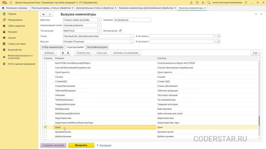Screen dimensions: 266x150
Task: Move selected row up with blue arrow
Action: 63,53
